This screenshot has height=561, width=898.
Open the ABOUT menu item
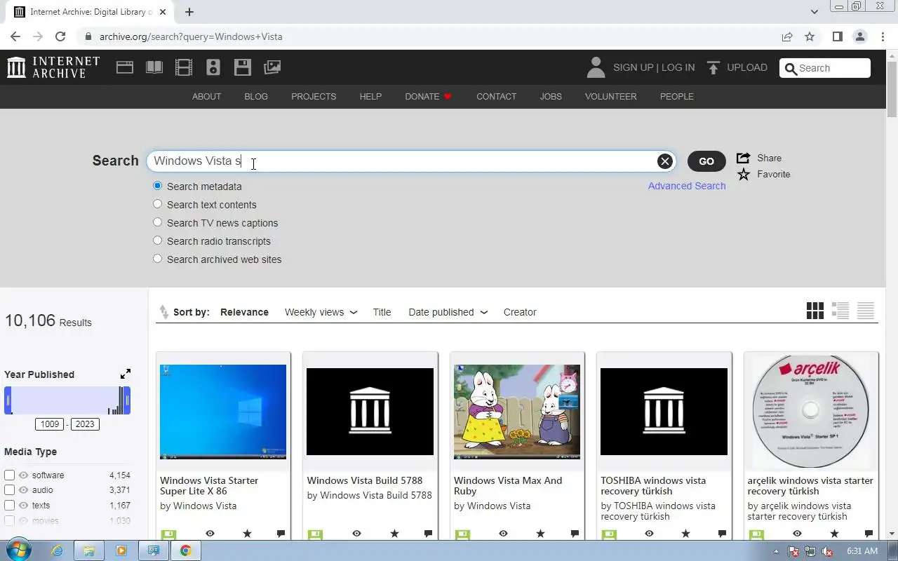(x=206, y=97)
